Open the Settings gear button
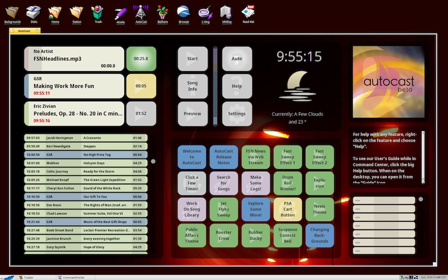Screen dimensions: 448x280 (x=237, y=114)
